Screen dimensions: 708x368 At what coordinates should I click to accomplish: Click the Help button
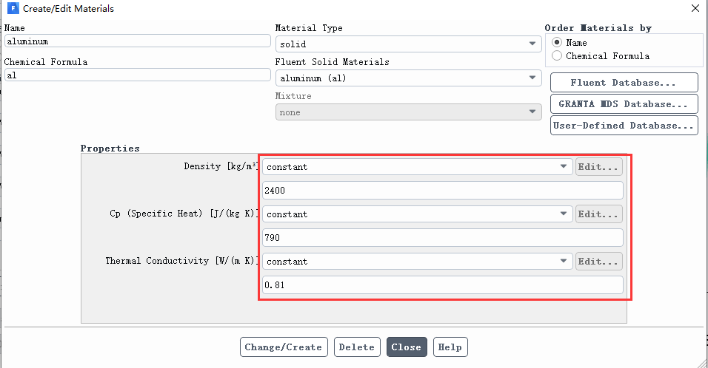tap(450, 347)
